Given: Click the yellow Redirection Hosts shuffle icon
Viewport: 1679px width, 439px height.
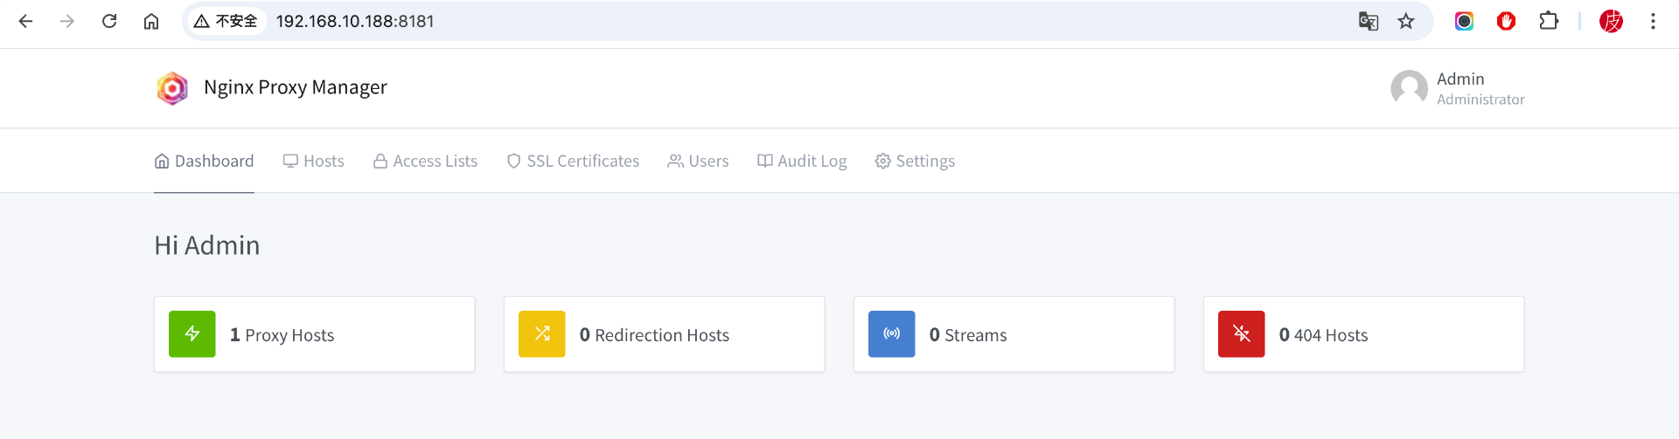Looking at the screenshot, I should [542, 334].
